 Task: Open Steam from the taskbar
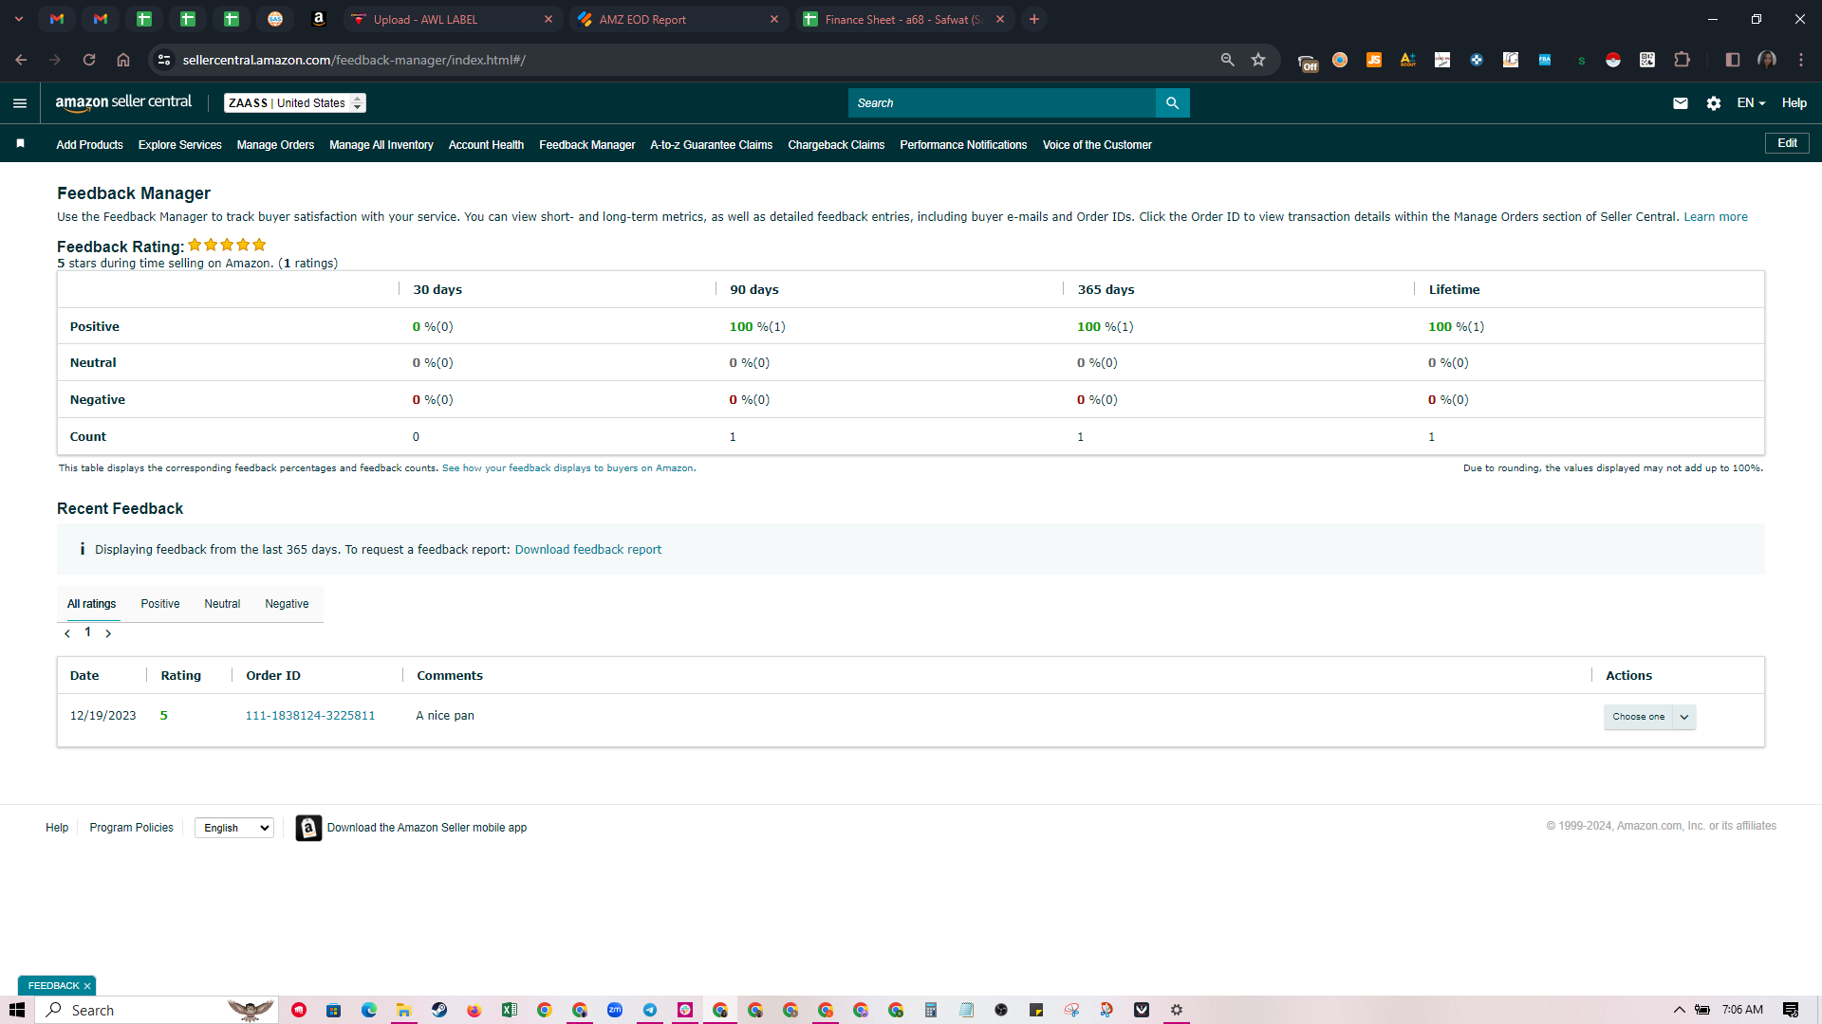[439, 1010]
